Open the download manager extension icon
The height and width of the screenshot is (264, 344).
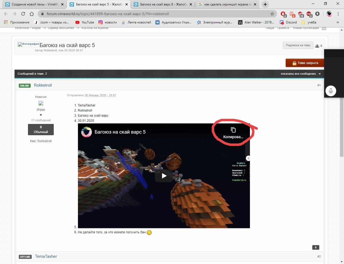[x=317, y=14]
